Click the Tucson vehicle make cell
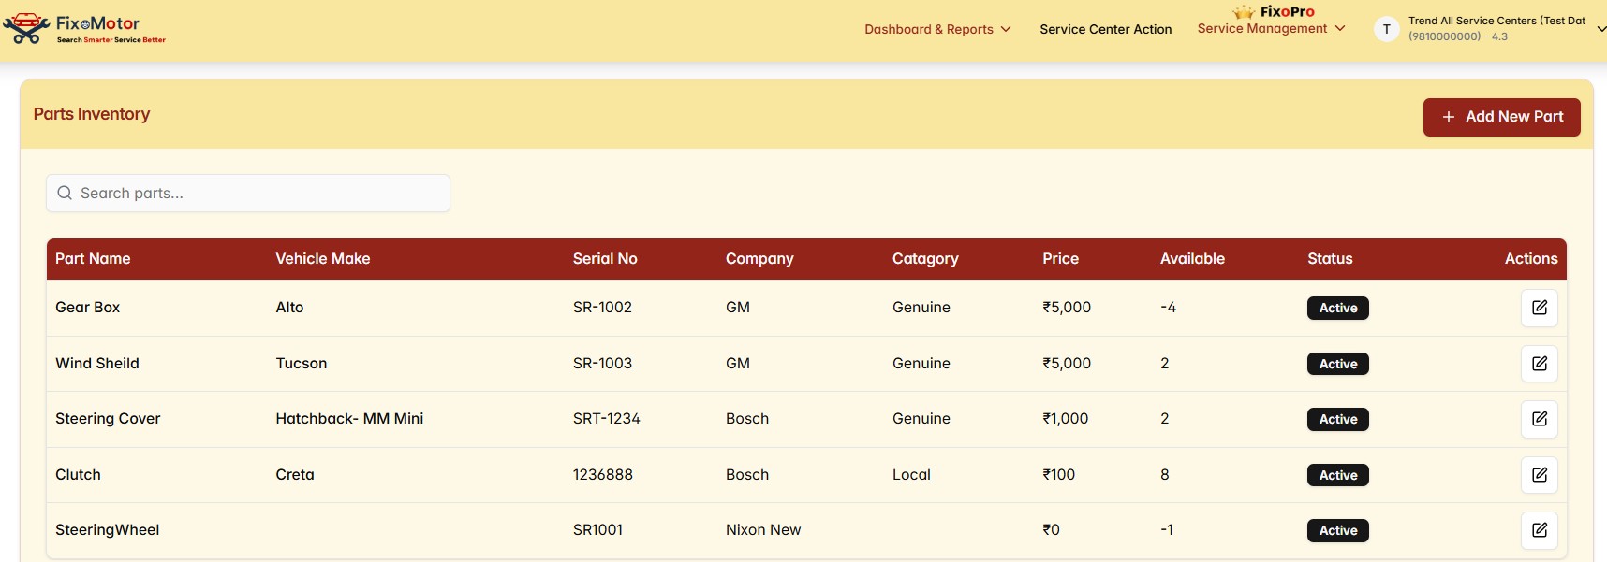This screenshot has height=562, width=1607. pos(302,364)
